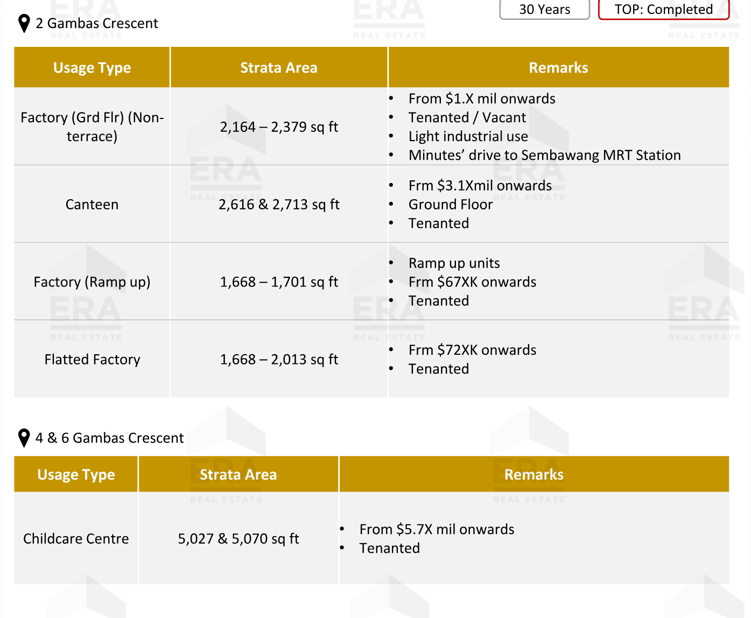The height and width of the screenshot is (618, 751).
Task: Click the 30 Years tenure badge
Action: (544, 9)
